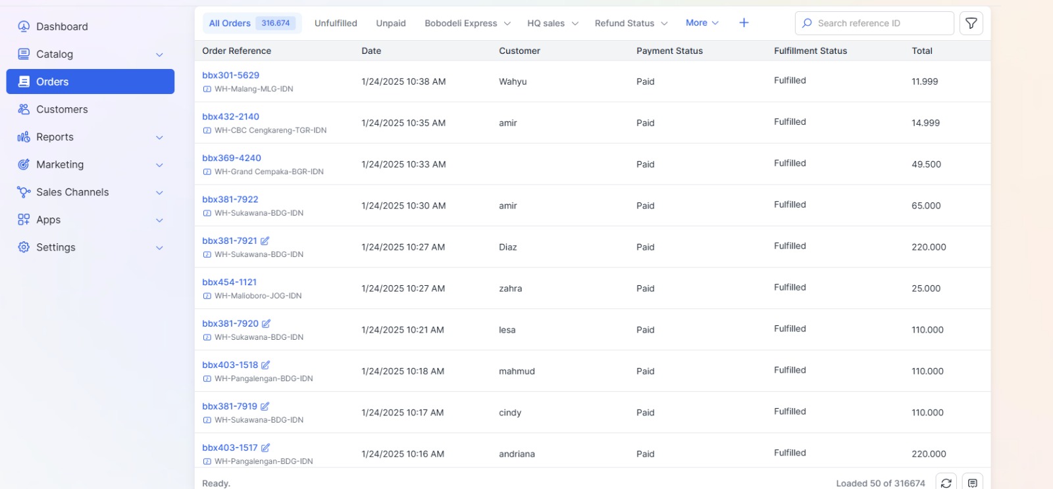Click the Marketing target icon

click(24, 164)
